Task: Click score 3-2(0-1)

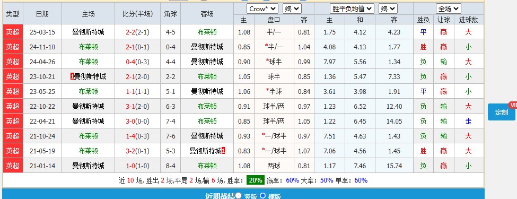Action: click(137, 151)
